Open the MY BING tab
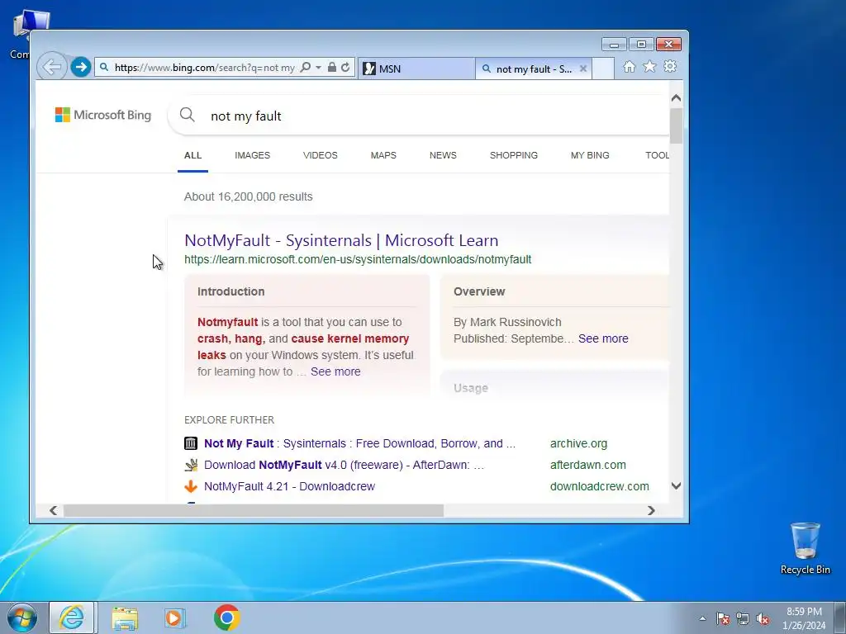This screenshot has width=846, height=634. 590,155
